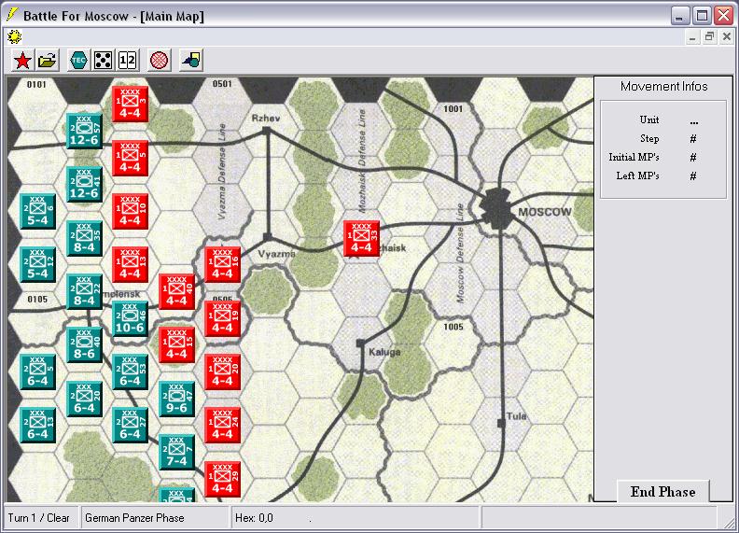Minimize the Main Map child window

[691, 36]
